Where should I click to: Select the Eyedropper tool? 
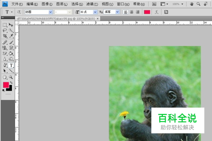tap(11, 36)
